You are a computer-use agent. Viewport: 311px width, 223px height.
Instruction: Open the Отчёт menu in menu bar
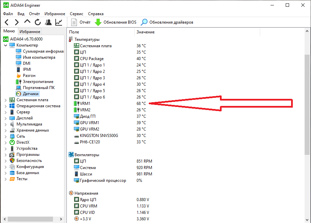pyautogui.click(x=34, y=14)
